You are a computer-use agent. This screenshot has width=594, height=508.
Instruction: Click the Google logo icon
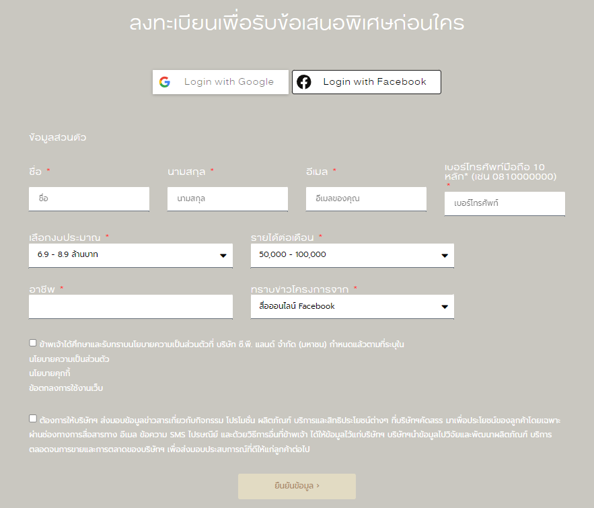click(x=164, y=82)
